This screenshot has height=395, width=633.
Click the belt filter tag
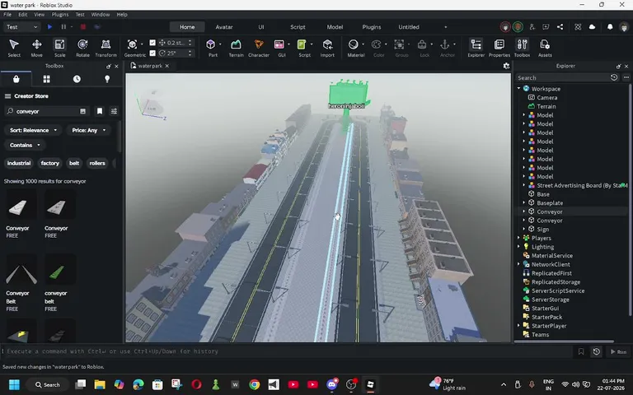[74, 163]
